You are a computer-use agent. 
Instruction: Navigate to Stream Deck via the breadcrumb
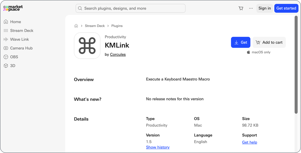click(x=95, y=26)
